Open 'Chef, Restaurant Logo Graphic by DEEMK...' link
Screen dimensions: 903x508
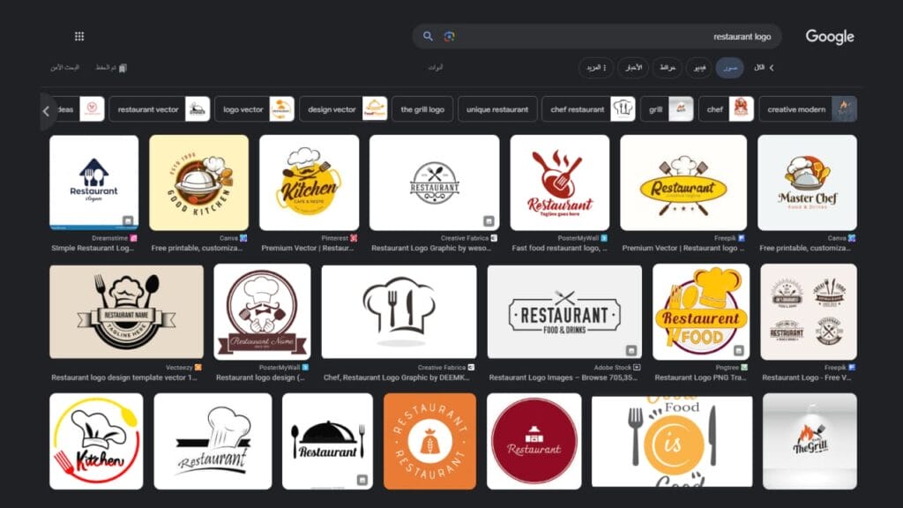point(397,377)
